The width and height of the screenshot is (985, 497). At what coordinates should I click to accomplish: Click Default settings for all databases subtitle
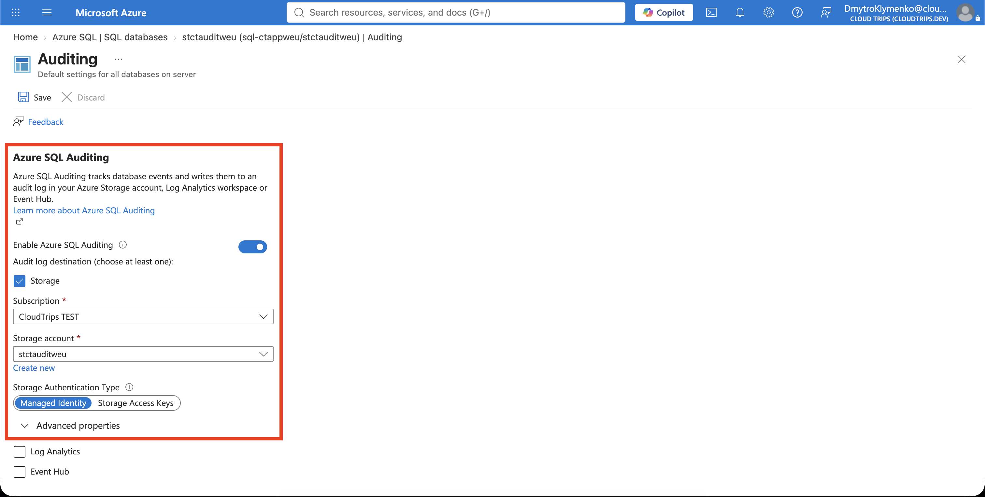(117, 74)
